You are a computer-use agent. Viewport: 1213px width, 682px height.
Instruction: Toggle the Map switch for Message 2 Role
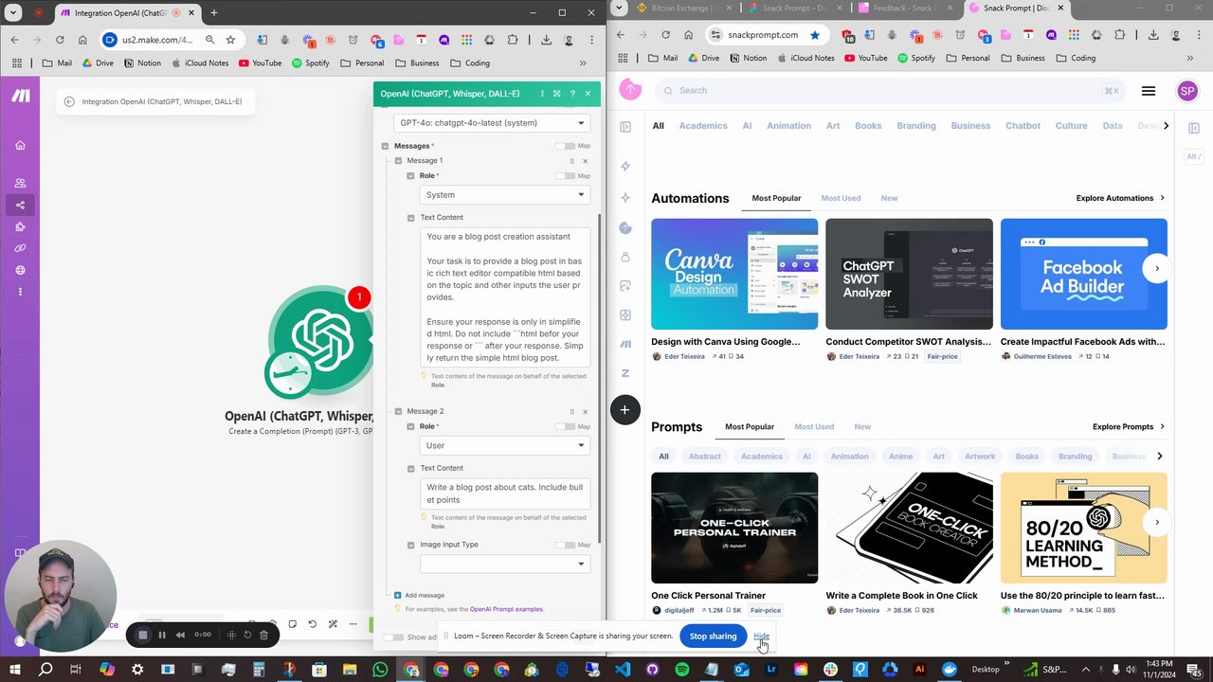click(565, 427)
